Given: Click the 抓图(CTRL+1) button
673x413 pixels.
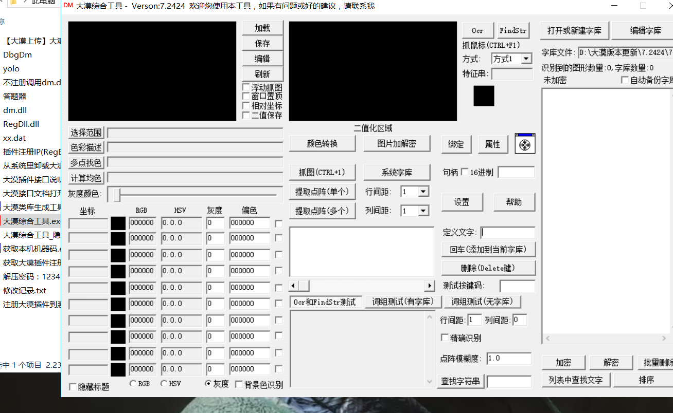Looking at the screenshot, I should tap(322, 173).
